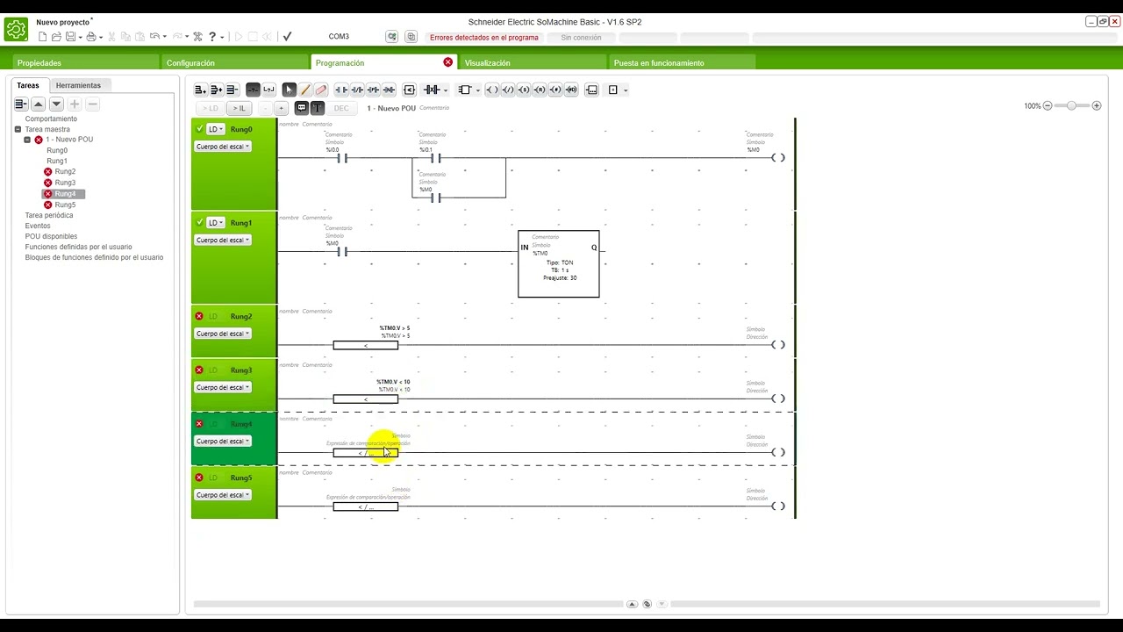Screen dimensions: 1123x632
Task: Validate program with check mark
Action: pyautogui.click(x=287, y=37)
